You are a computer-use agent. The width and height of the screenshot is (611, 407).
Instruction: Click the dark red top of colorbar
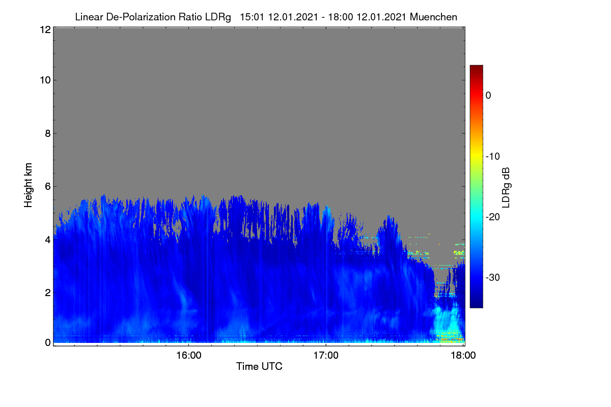pyautogui.click(x=476, y=69)
